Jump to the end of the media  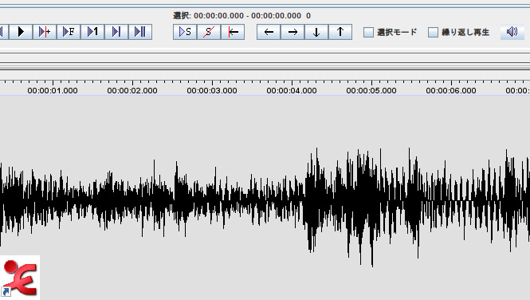140,32
